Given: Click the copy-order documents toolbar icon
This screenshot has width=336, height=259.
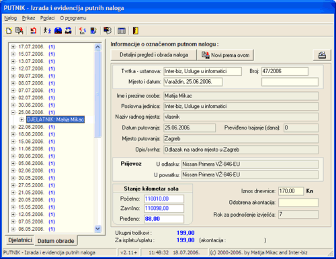Looking at the screenshot, I should click(x=19, y=30).
